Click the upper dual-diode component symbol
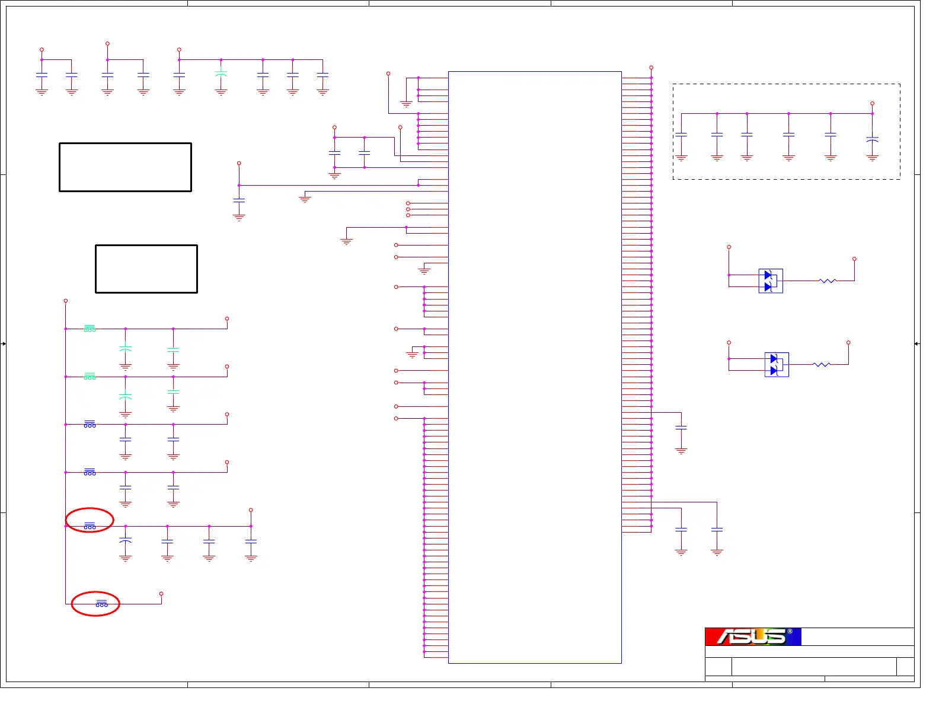Viewport: 939px width, 726px height. (x=771, y=281)
